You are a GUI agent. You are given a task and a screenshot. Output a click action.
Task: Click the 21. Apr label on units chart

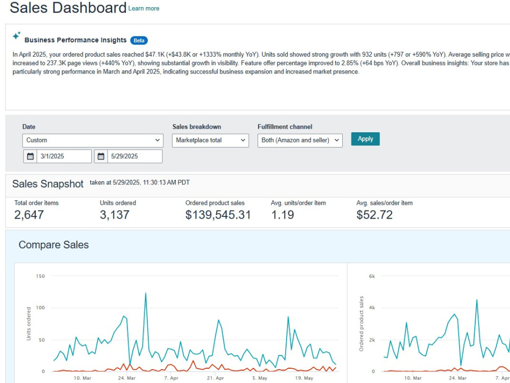pos(215,378)
